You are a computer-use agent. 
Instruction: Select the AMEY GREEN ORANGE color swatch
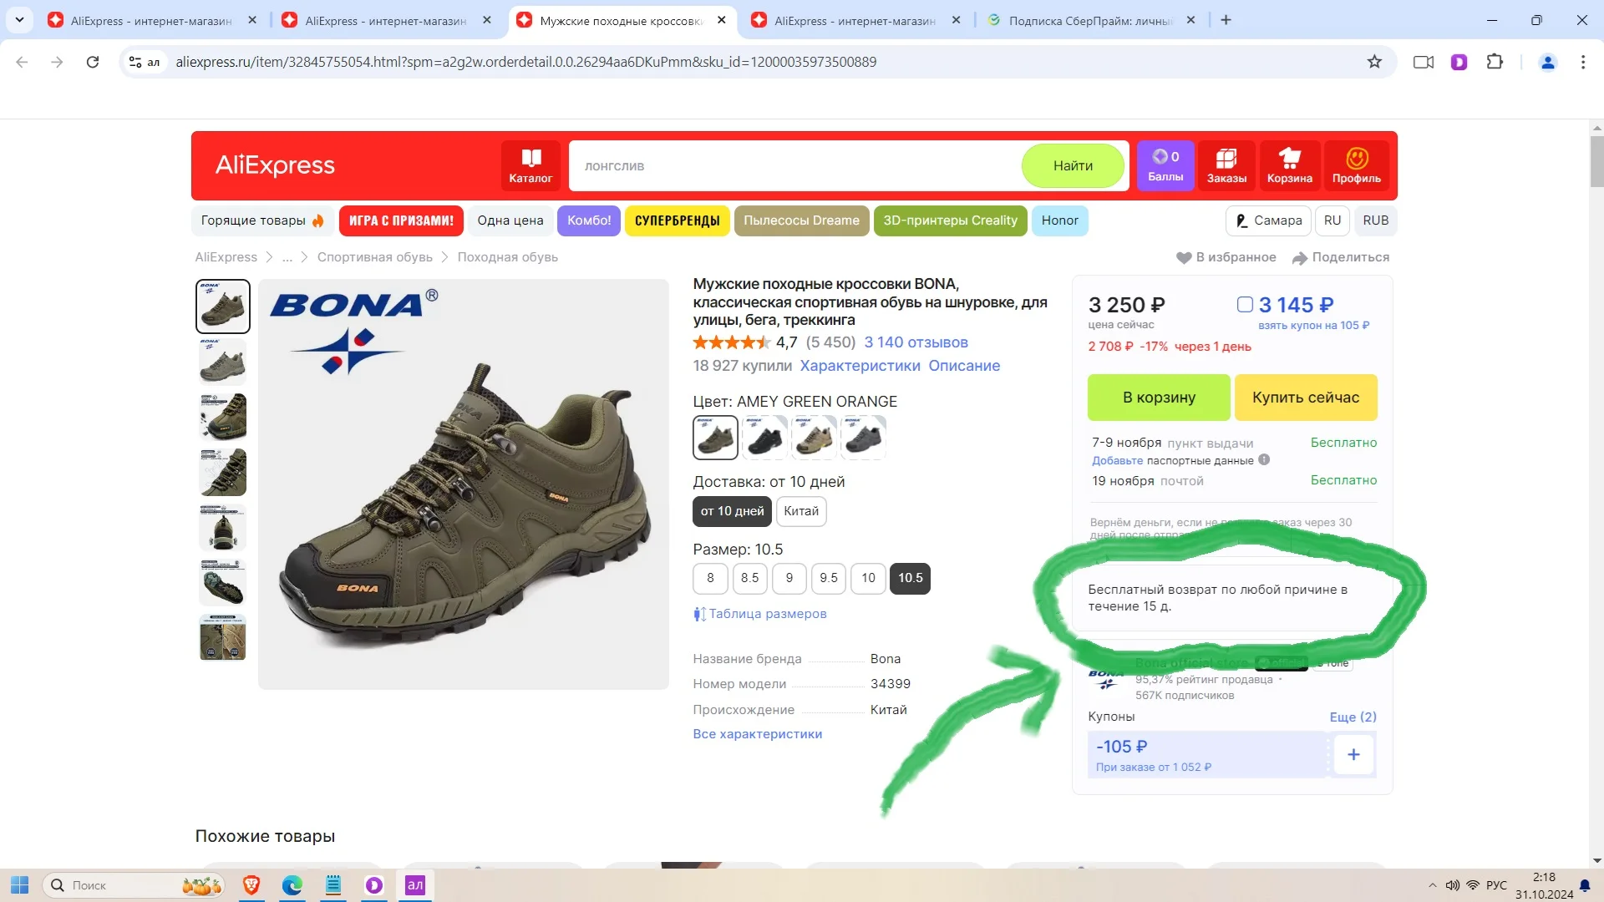click(x=715, y=438)
